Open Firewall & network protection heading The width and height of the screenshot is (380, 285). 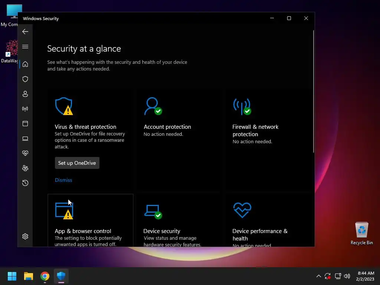click(255, 130)
